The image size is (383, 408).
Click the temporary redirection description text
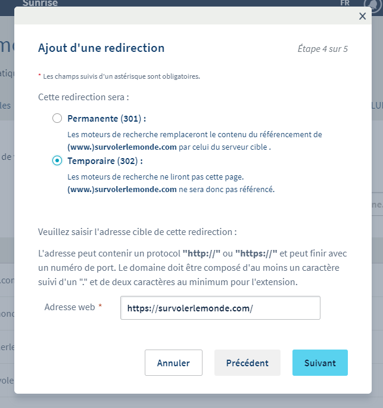[170, 183]
